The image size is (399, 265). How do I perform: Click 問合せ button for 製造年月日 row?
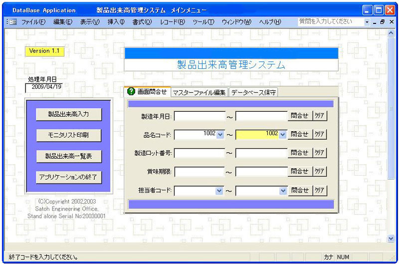coord(300,116)
